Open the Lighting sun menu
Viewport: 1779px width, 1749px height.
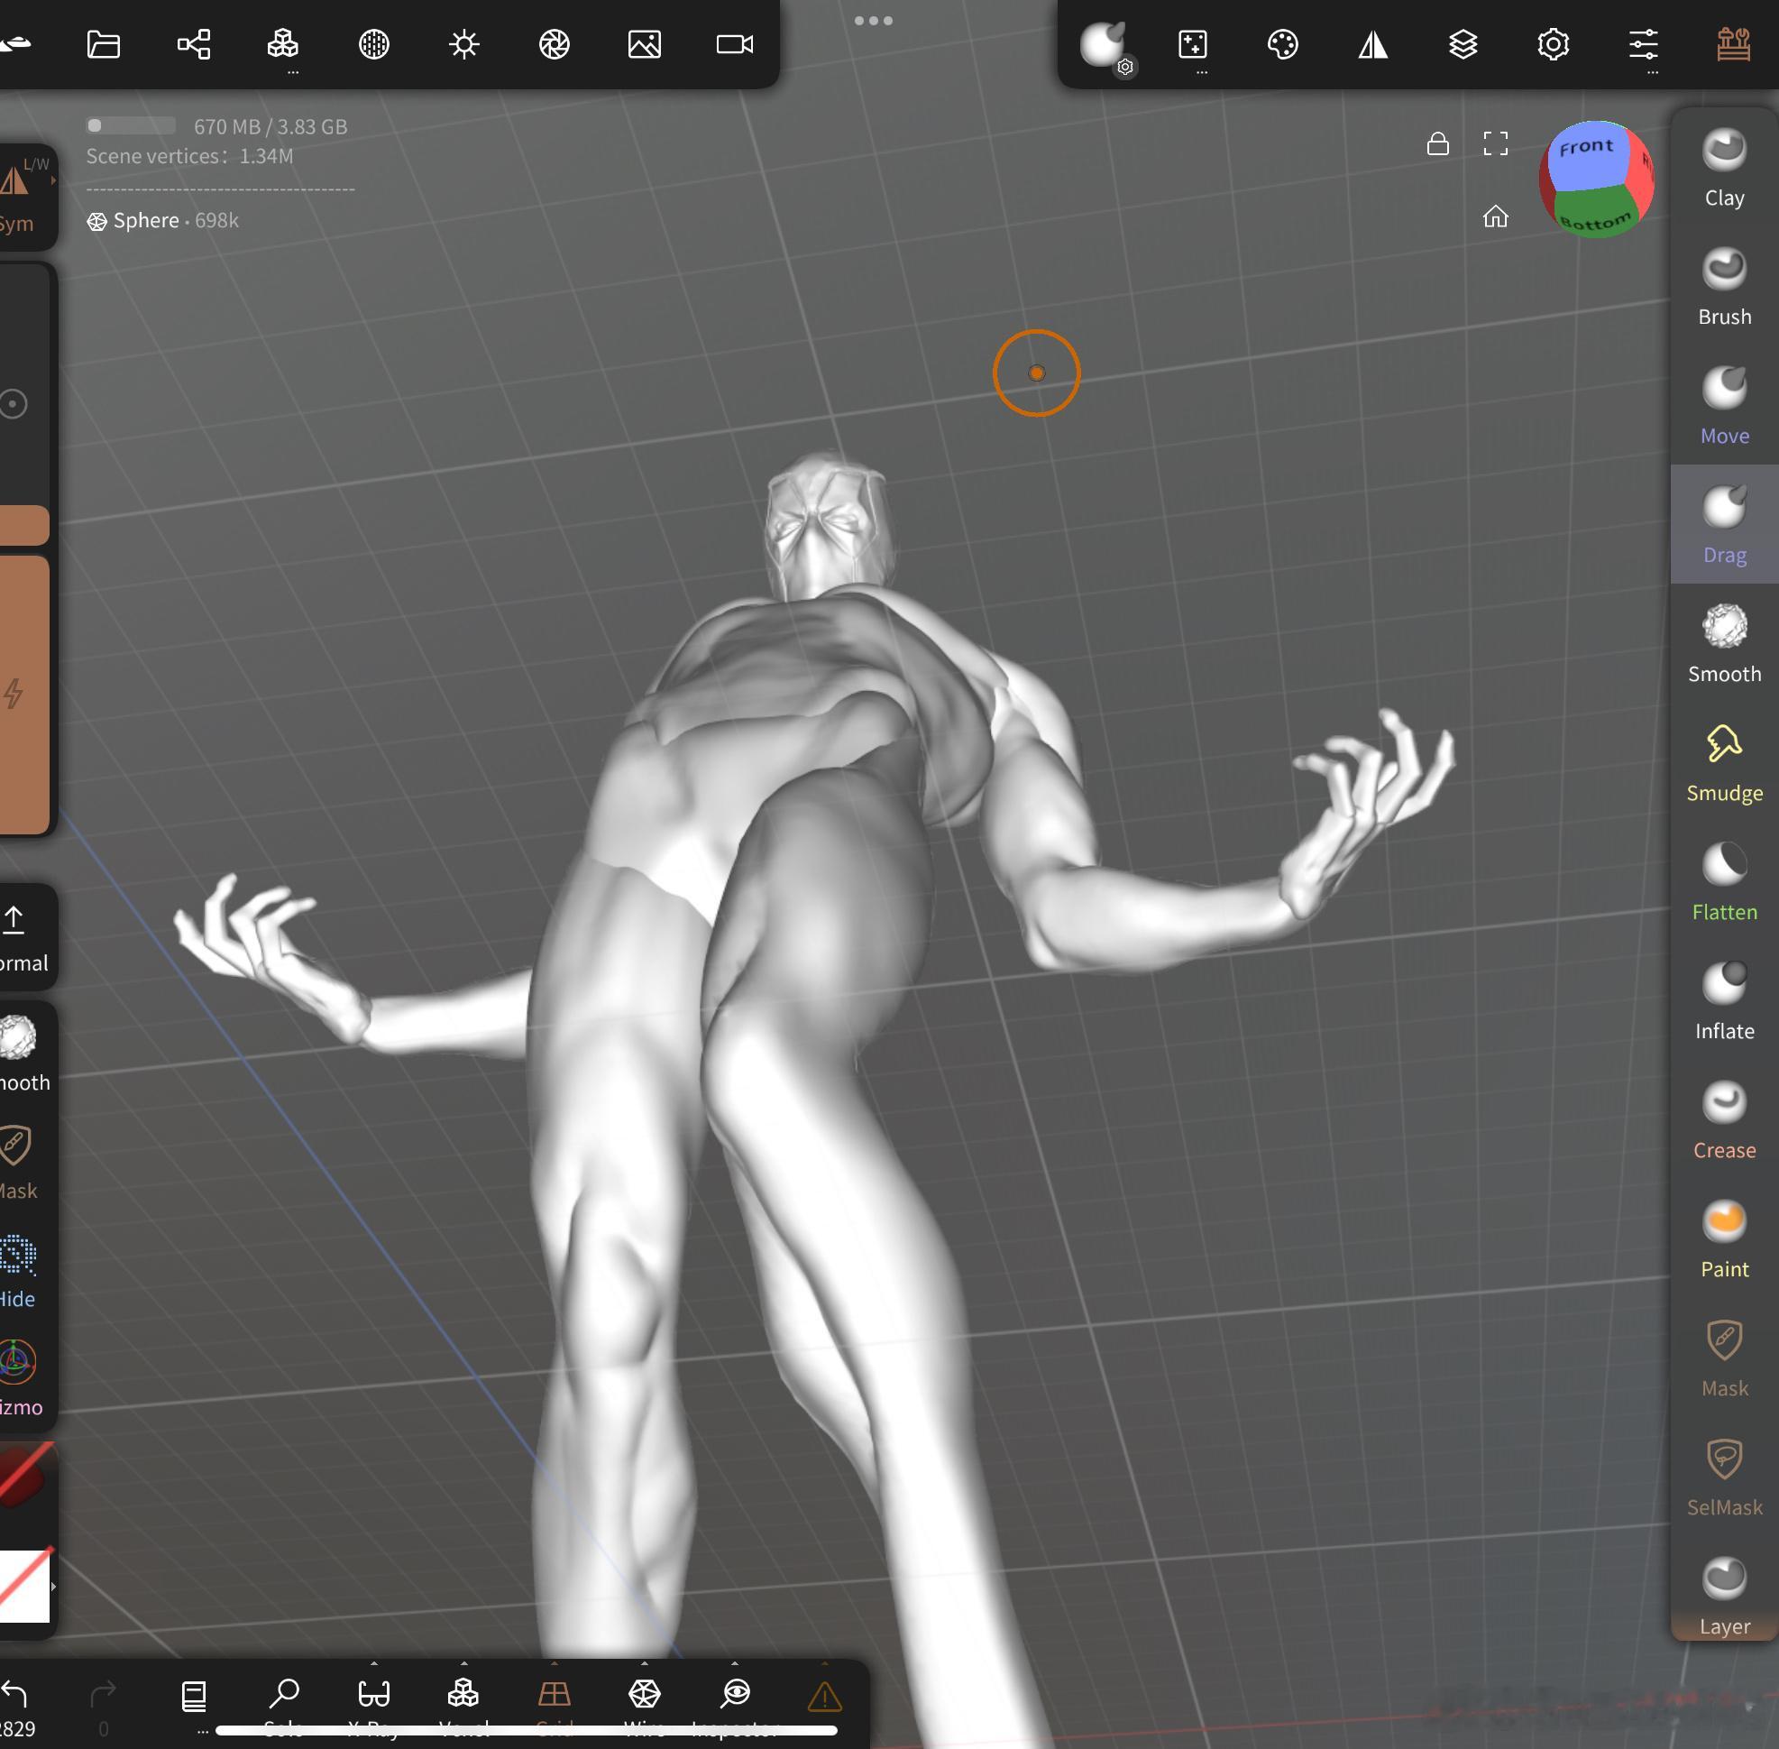pyautogui.click(x=463, y=44)
